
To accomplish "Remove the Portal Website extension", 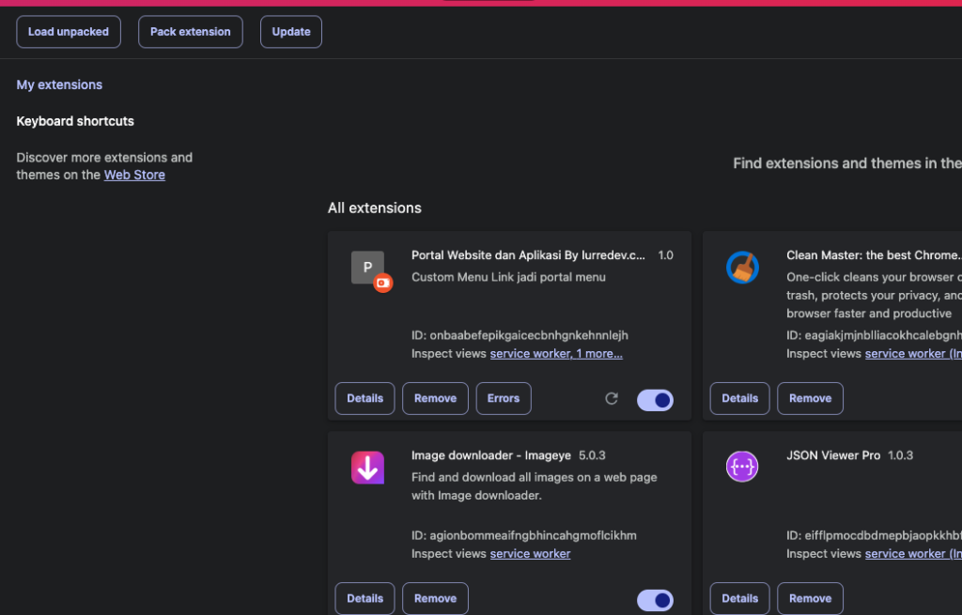I will [x=435, y=398].
